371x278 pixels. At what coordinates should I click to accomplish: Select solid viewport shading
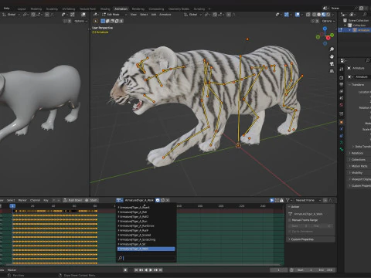coord(319,15)
